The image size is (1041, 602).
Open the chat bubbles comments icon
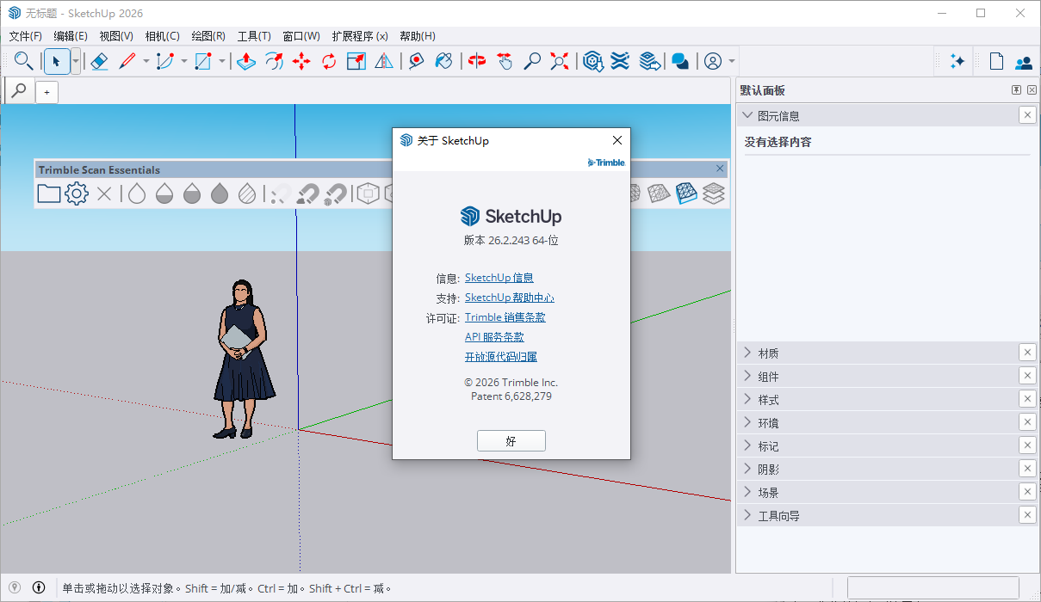(680, 61)
